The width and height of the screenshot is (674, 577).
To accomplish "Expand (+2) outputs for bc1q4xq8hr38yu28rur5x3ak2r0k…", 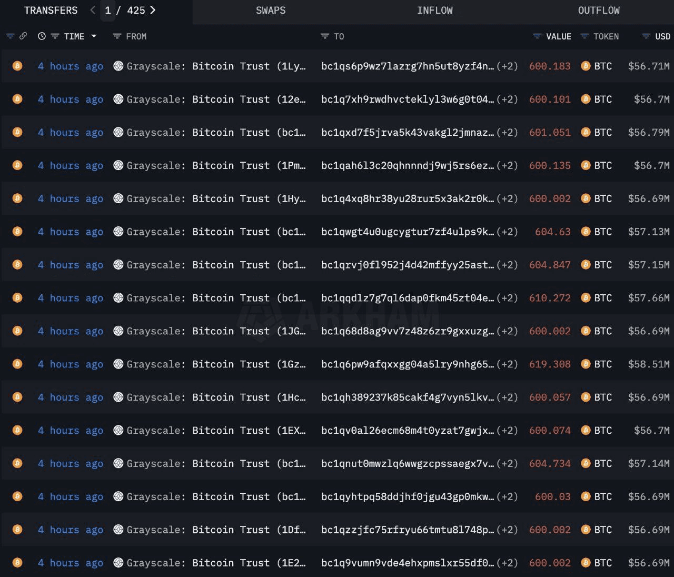I will pyautogui.click(x=507, y=199).
